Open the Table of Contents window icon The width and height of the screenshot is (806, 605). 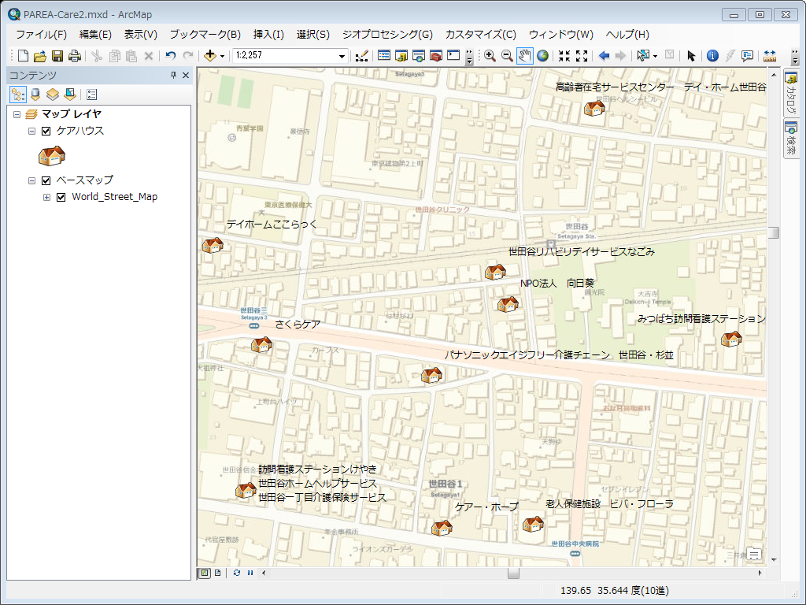pos(383,56)
